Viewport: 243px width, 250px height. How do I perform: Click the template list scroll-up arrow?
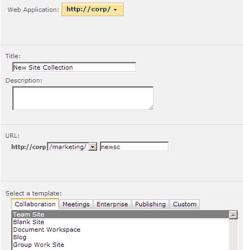233,215
